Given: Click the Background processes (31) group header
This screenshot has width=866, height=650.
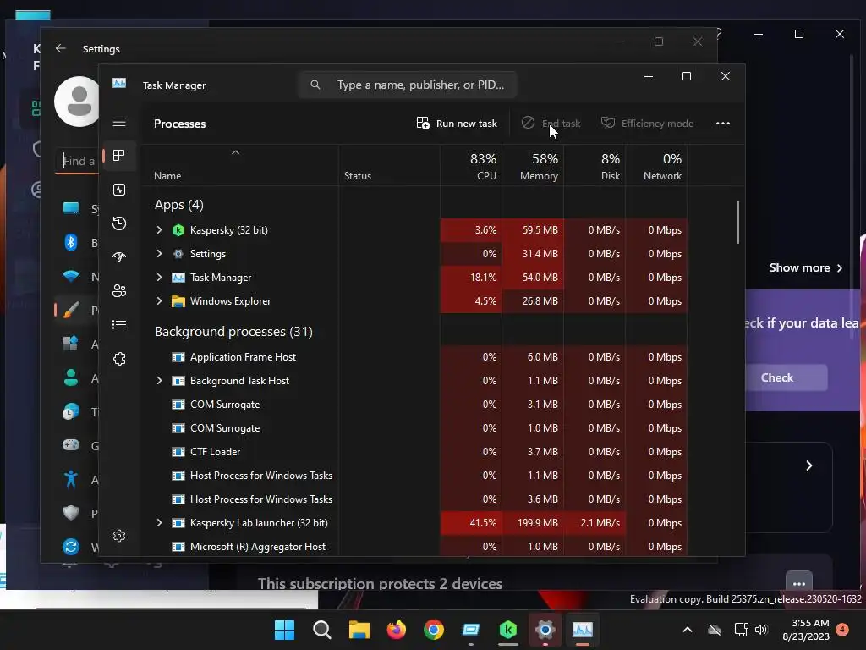Looking at the screenshot, I should pos(233,332).
